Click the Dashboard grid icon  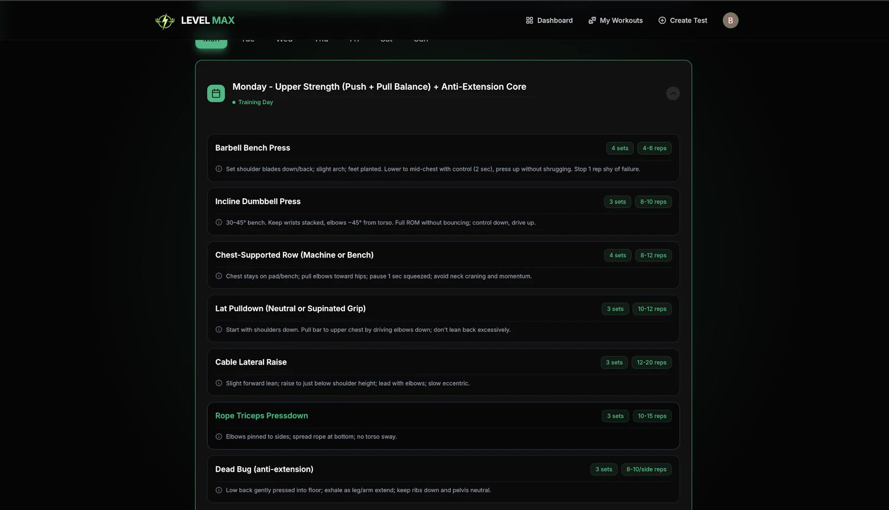(x=530, y=21)
